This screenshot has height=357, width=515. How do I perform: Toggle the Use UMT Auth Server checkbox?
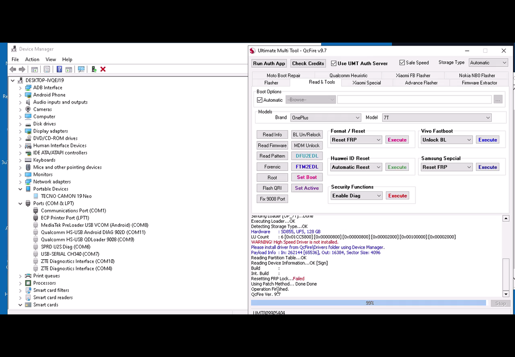coord(334,63)
